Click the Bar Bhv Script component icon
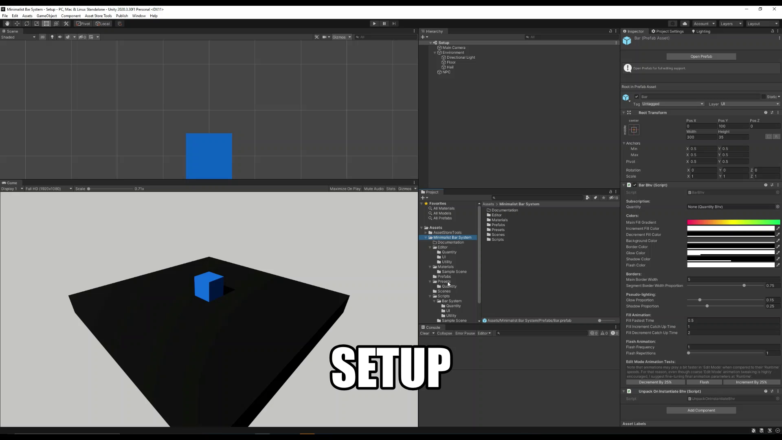Screen dimensions: 782x440 tap(628, 185)
